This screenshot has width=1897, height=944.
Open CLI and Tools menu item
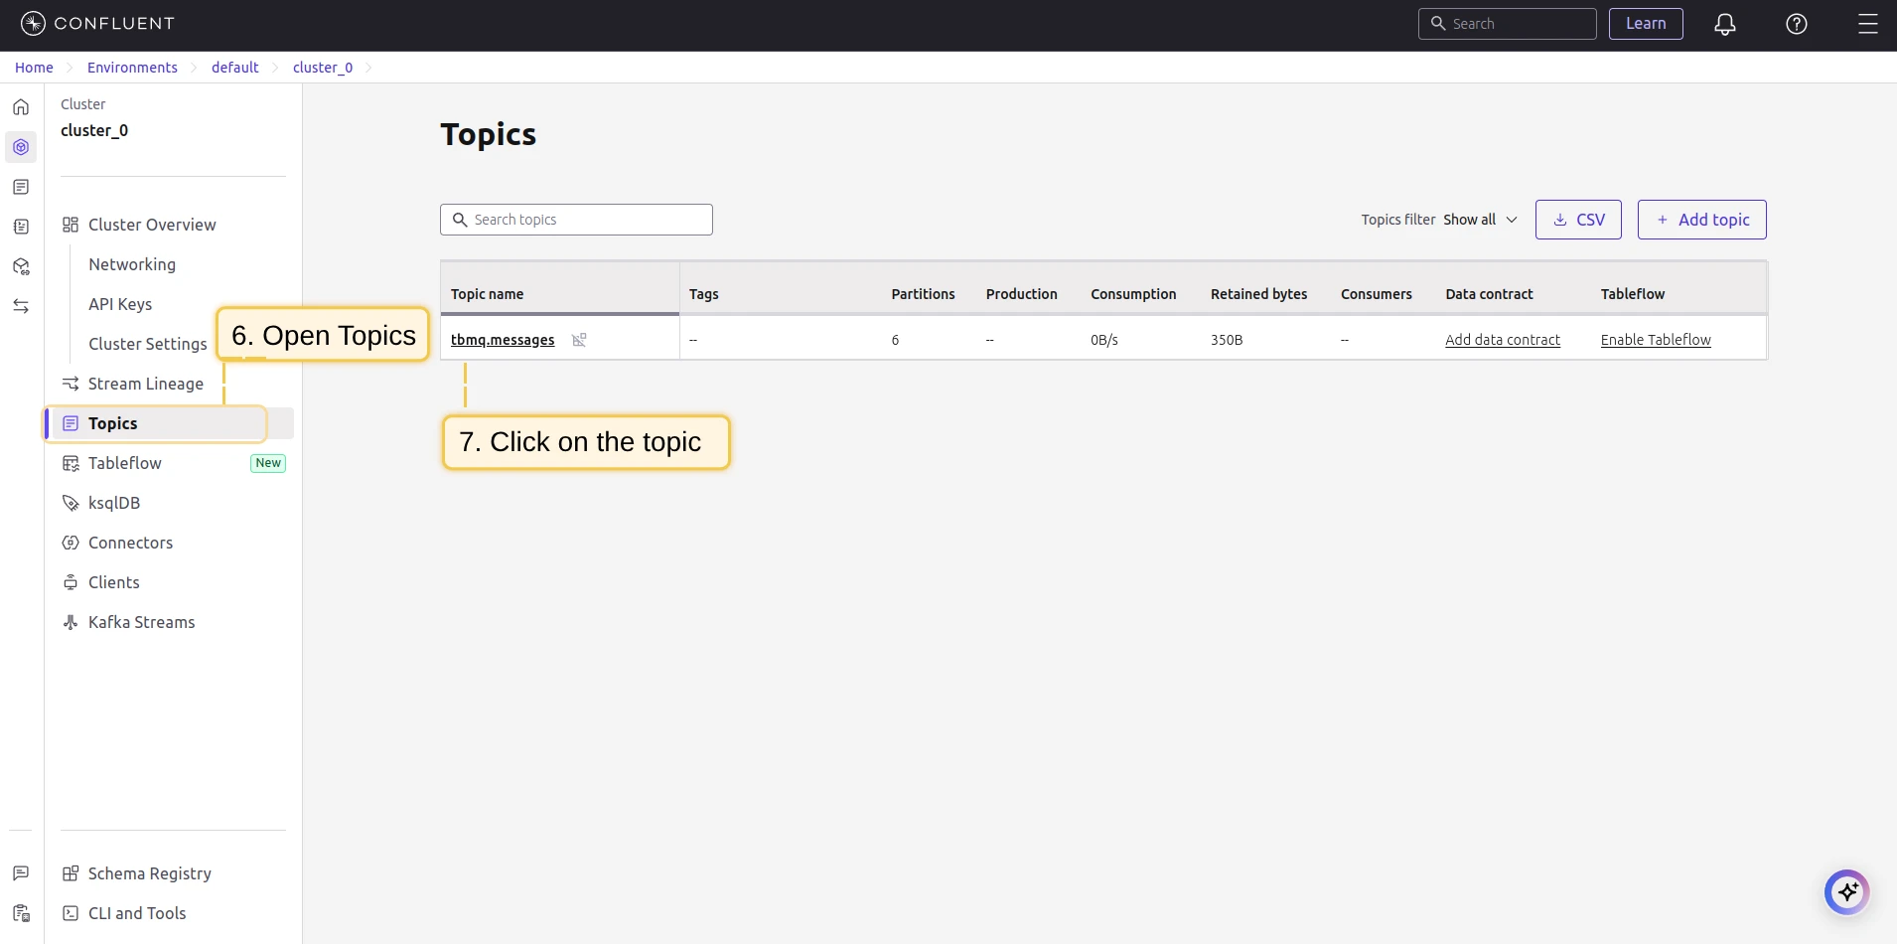[137, 913]
